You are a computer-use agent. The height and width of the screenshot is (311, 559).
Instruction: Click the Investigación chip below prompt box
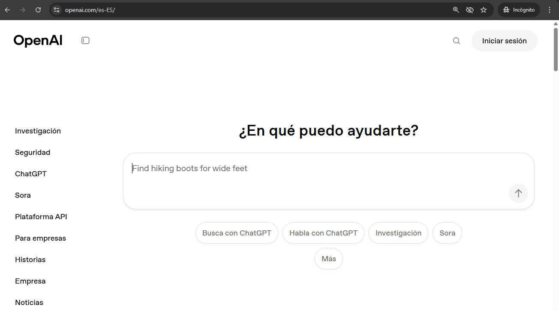click(398, 233)
